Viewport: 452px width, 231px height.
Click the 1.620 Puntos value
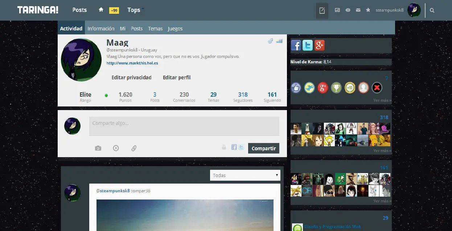(x=126, y=94)
